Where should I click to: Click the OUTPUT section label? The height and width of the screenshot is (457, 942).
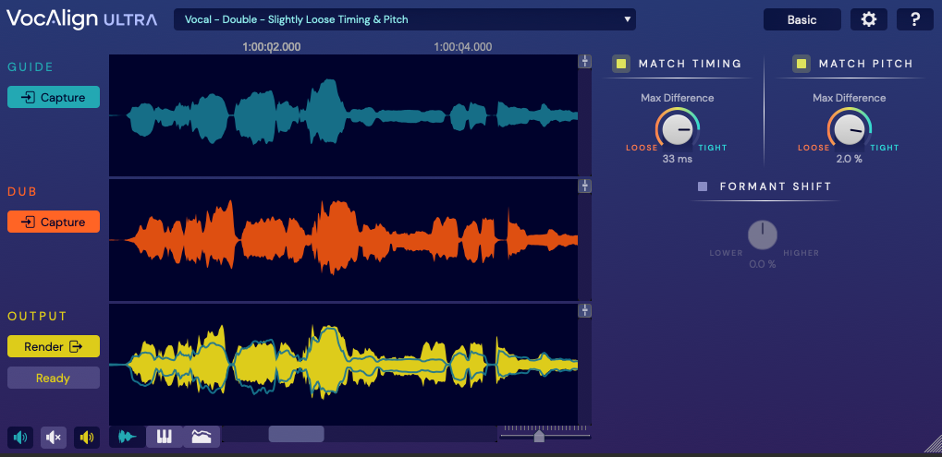(x=37, y=316)
